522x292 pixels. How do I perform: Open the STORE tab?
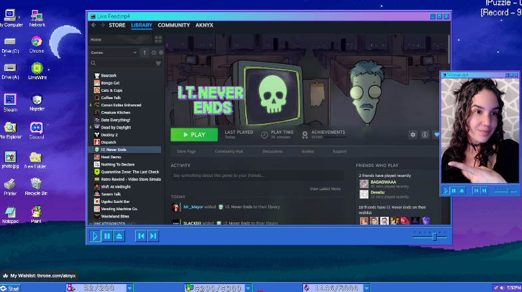tap(117, 25)
